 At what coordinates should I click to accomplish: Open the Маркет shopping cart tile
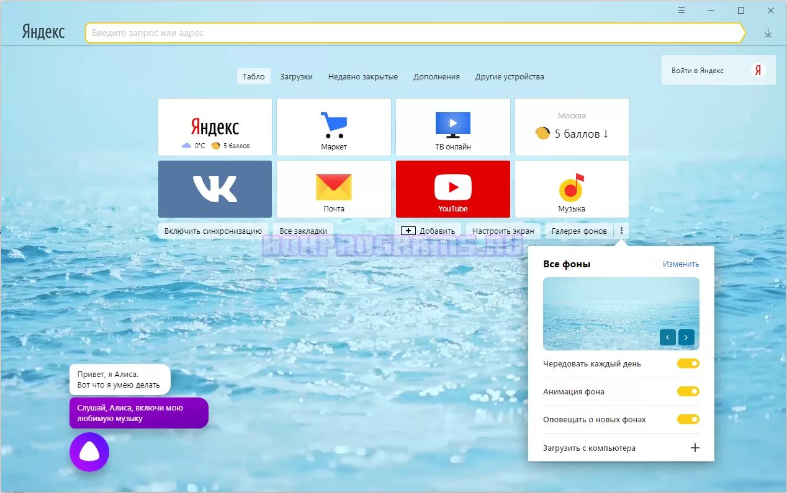334,127
